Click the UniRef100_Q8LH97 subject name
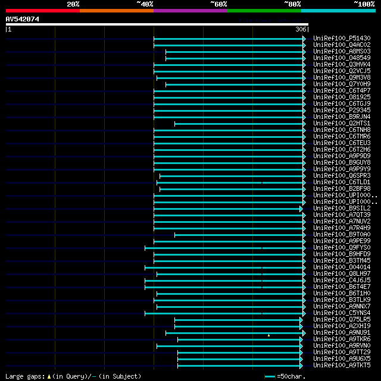 (342, 274)
